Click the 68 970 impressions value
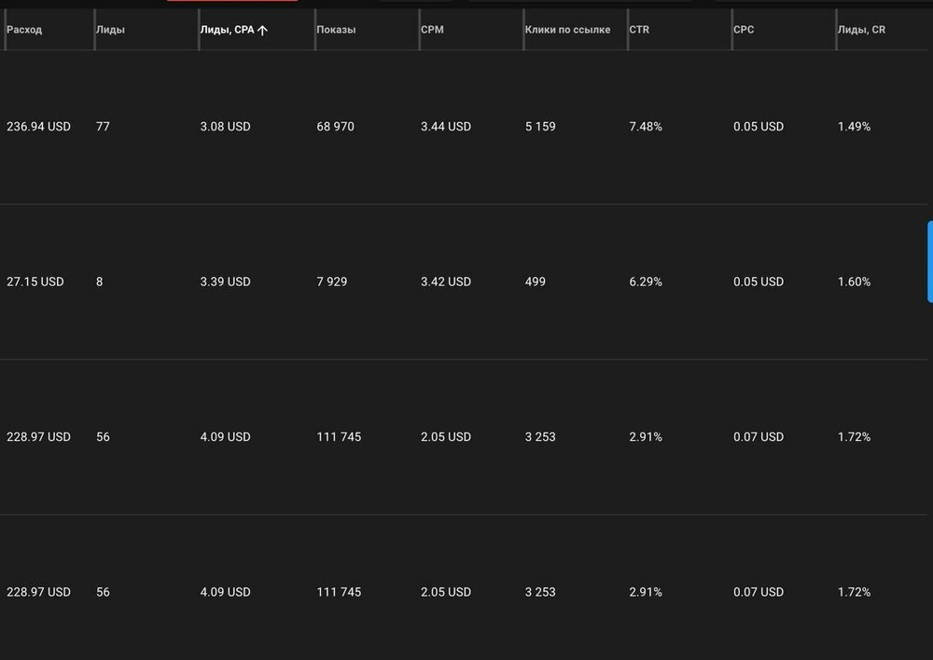 click(336, 127)
